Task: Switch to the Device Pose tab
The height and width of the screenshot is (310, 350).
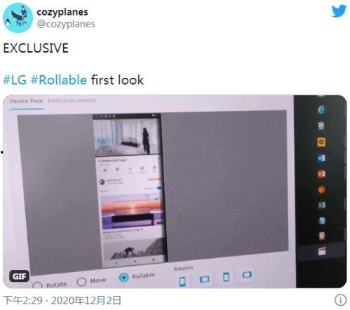Action: coord(26,101)
